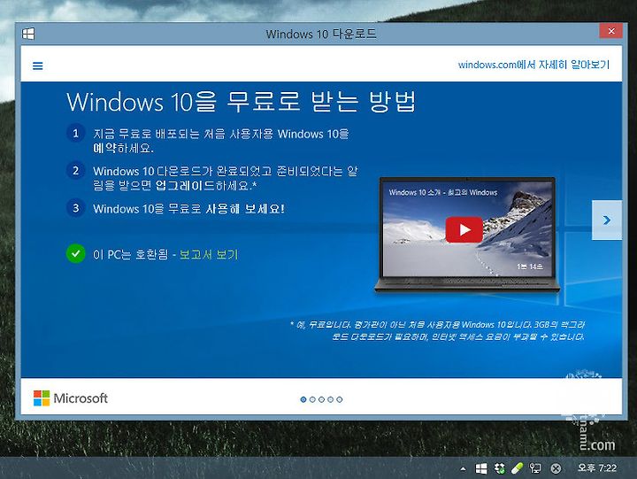
Task: Click the footnote about the 3GB download
Action: (438, 330)
